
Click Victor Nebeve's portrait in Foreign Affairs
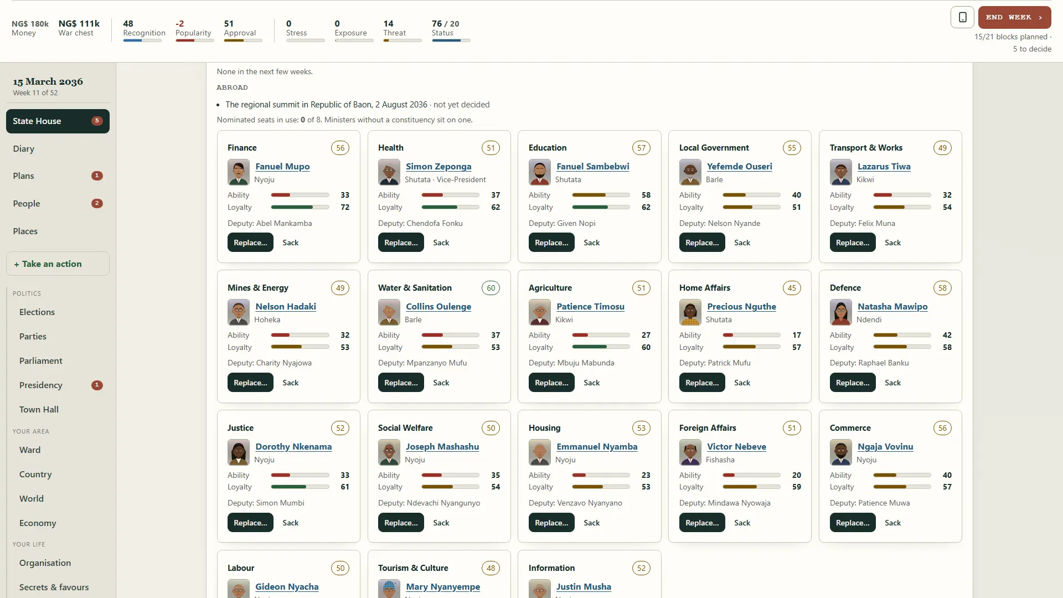690,452
